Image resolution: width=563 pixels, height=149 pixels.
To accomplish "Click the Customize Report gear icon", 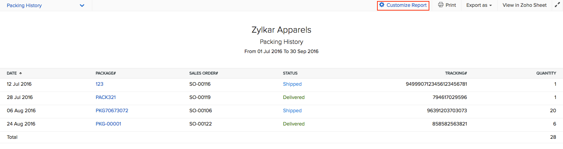I will click(x=382, y=5).
